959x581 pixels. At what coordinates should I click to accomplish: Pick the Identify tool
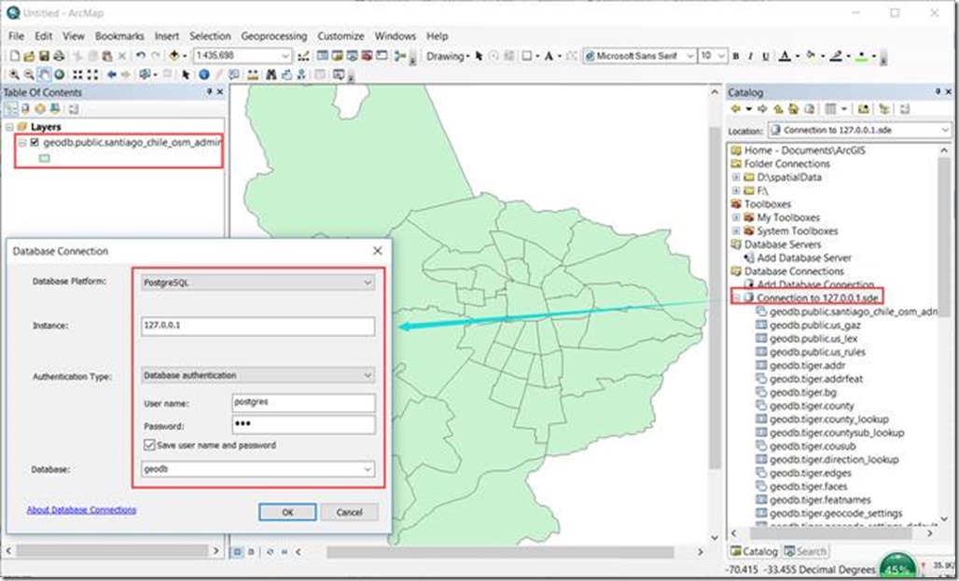tap(203, 75)
